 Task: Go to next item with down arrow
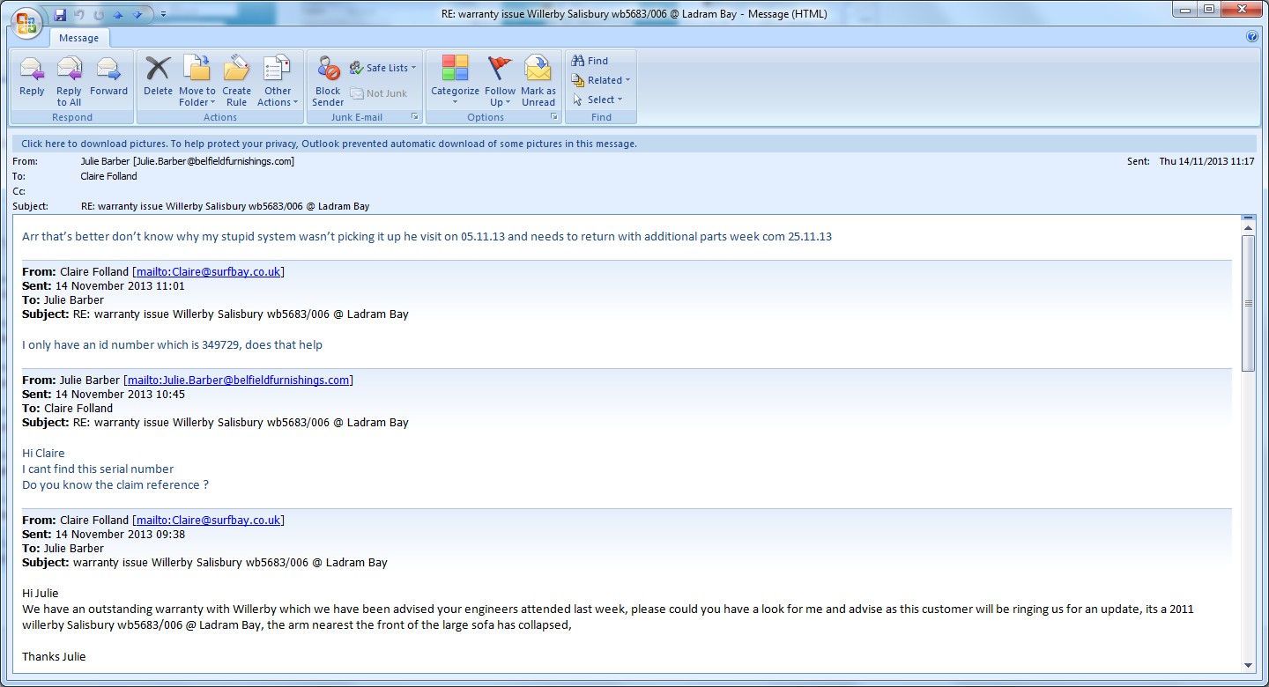(137, 14)
